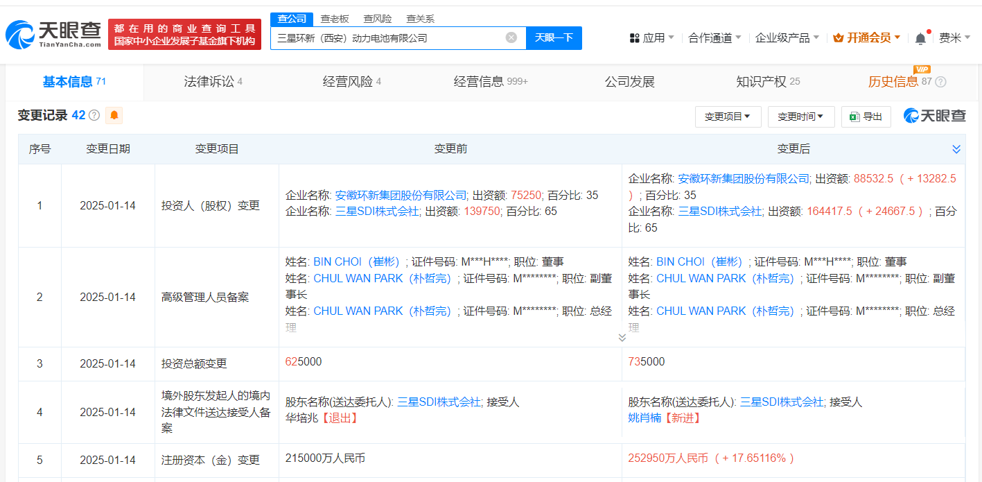Screen dimensions: 982x482
Task: Open the user menu 费米
Action: 954,38
